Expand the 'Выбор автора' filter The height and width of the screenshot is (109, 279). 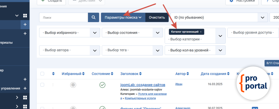point(69,50)
